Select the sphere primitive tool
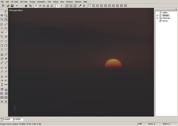 6,49
